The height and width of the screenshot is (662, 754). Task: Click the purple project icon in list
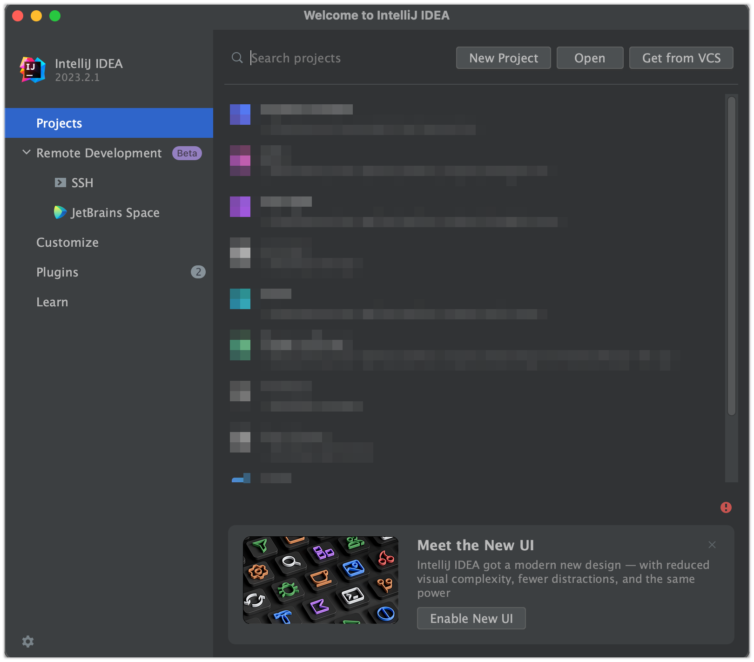(240, 207)
